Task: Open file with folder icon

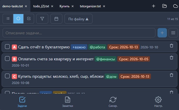Action: pos(165,6)
